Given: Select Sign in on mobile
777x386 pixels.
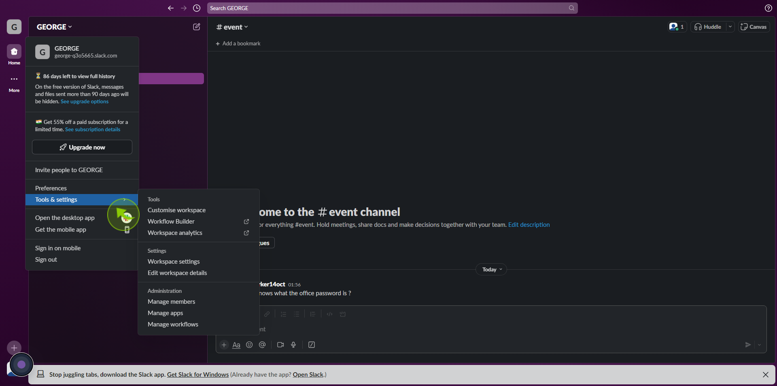Looking at the screenshot, I should [82, 248].
